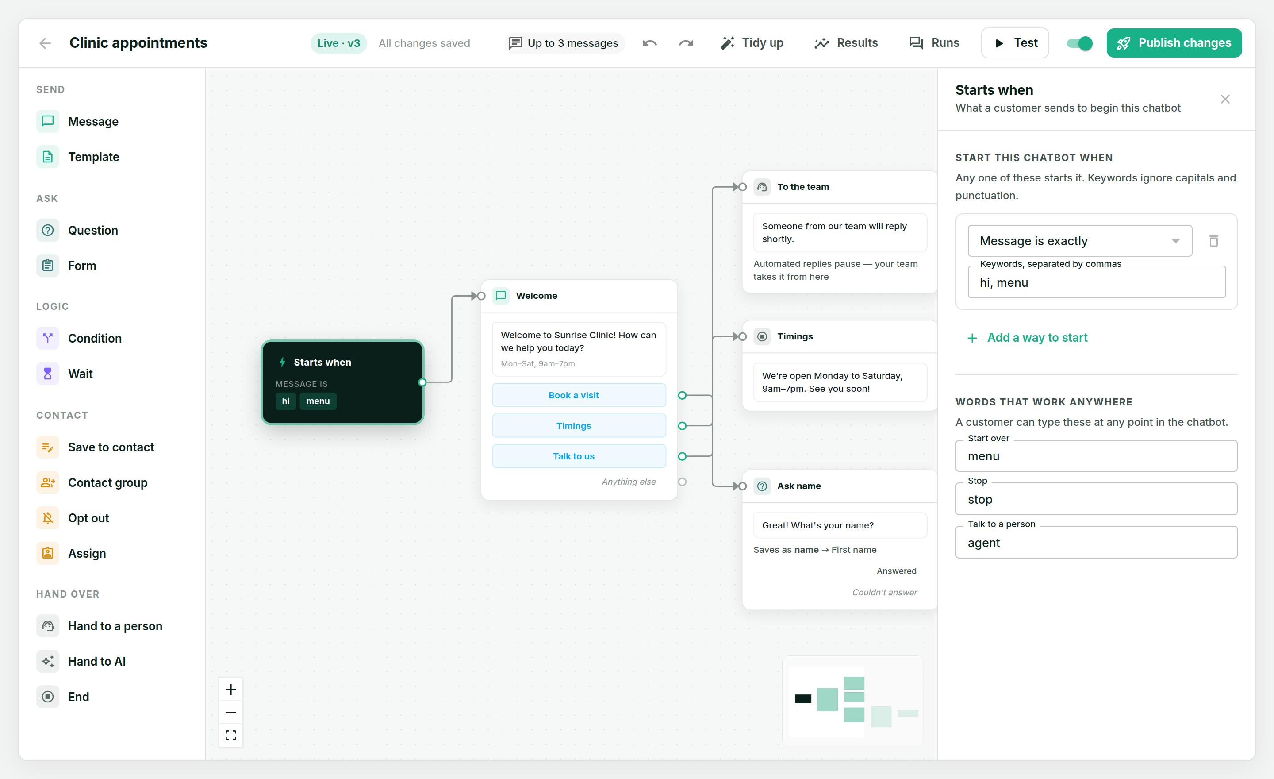Select the Ask name node header
Image resolution: width=1274 pixels, height=779 pixels.
pos(839,486)
